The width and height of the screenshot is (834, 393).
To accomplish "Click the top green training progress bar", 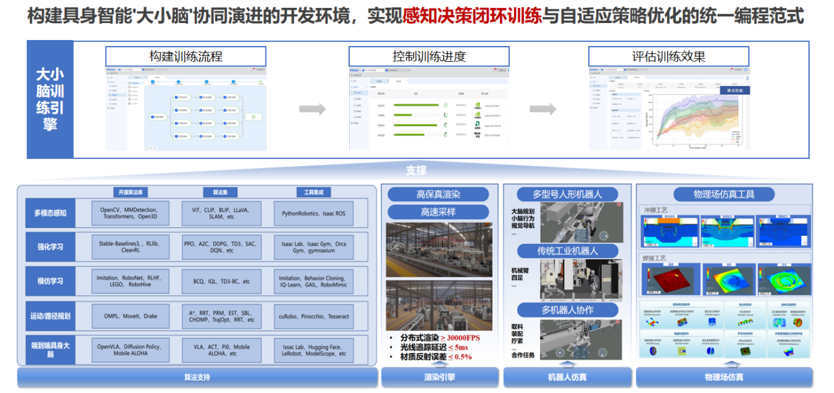I will [415, 104].
